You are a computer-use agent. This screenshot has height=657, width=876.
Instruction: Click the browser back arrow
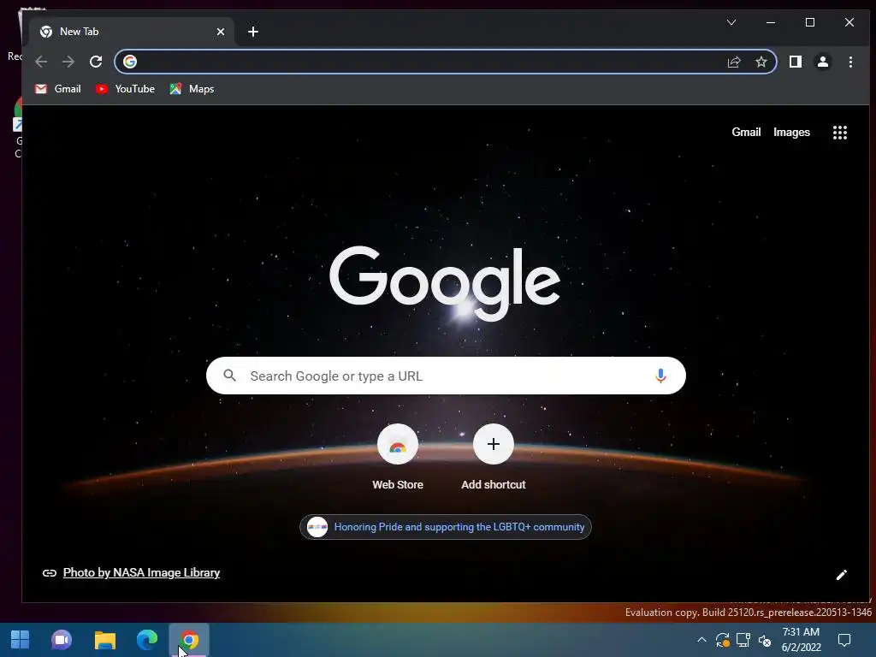pos(41,62)
